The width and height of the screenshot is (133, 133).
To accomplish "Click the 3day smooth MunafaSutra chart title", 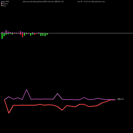I will (43, 2).
